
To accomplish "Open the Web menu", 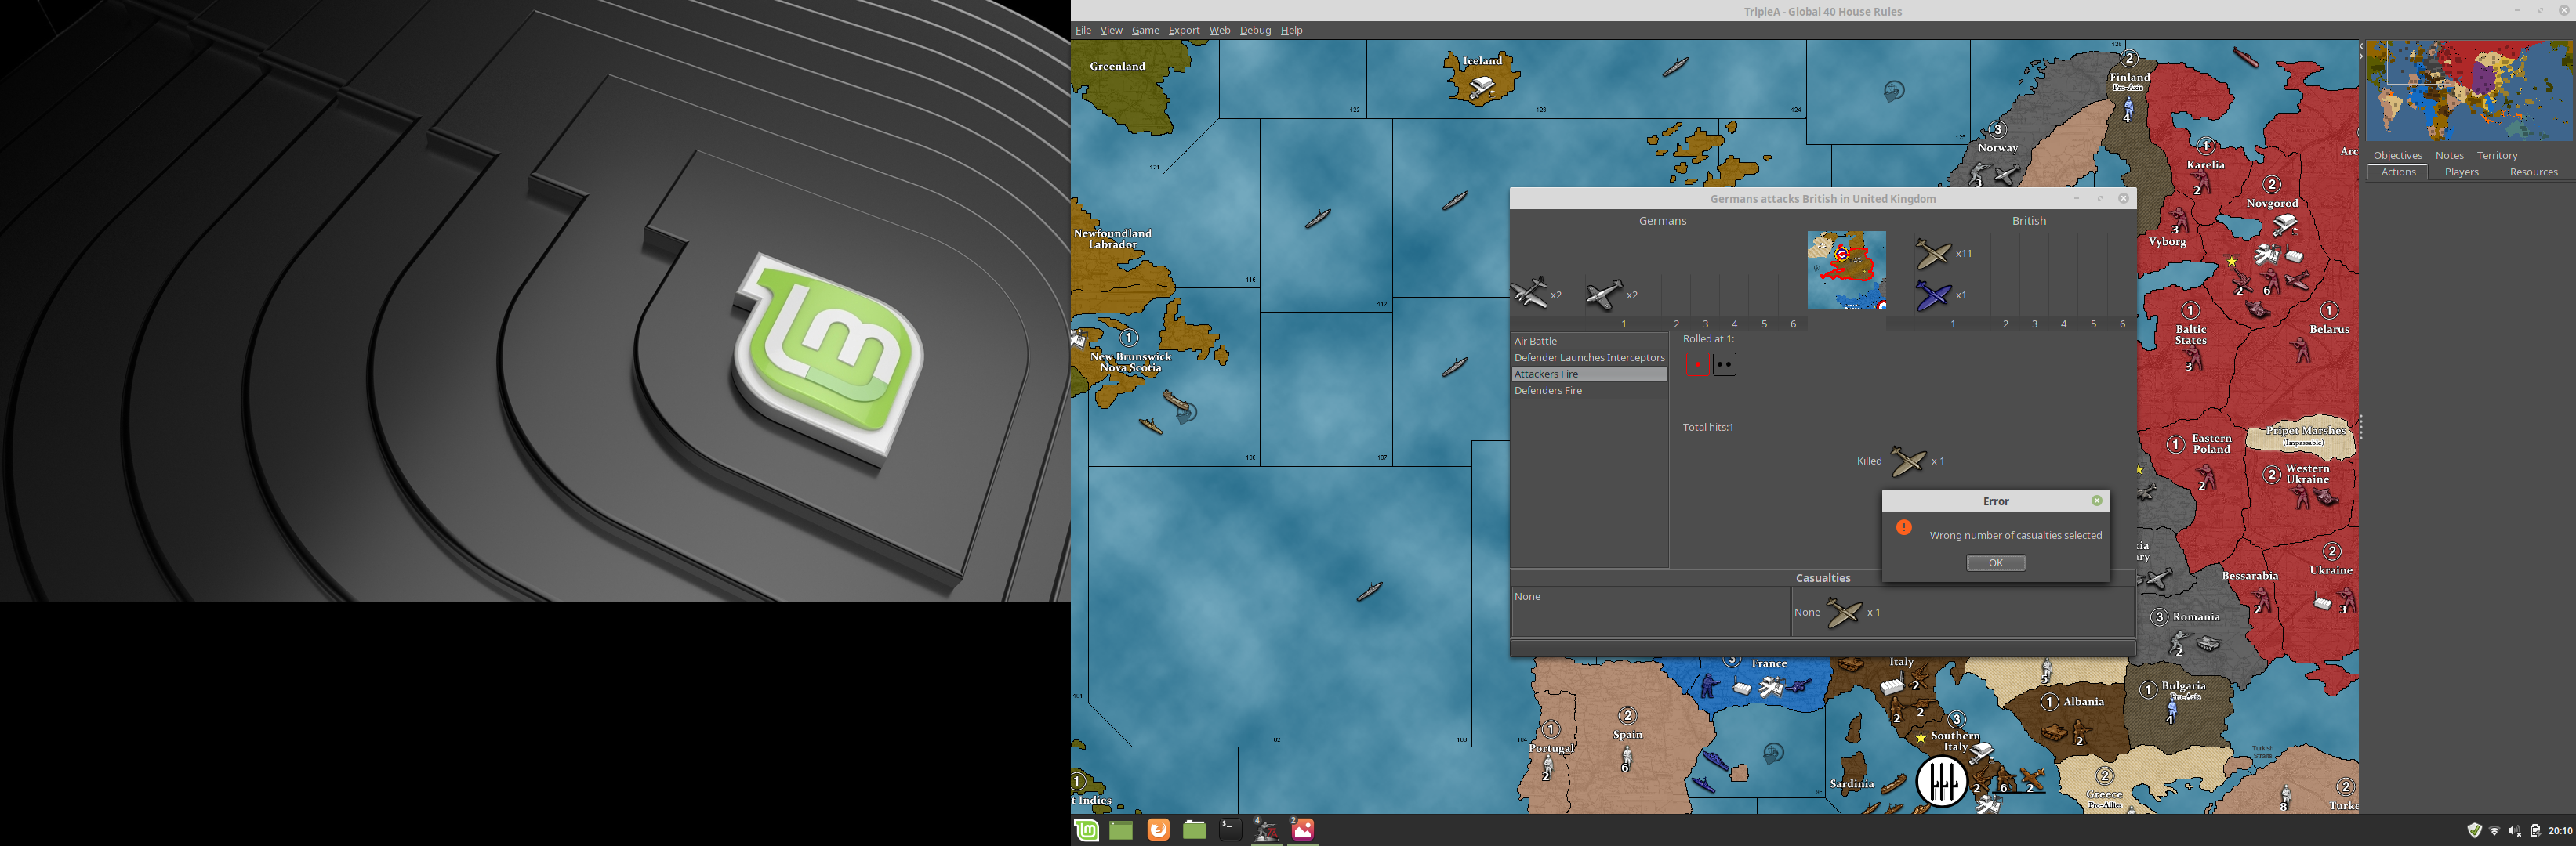I will [1219, 30].
